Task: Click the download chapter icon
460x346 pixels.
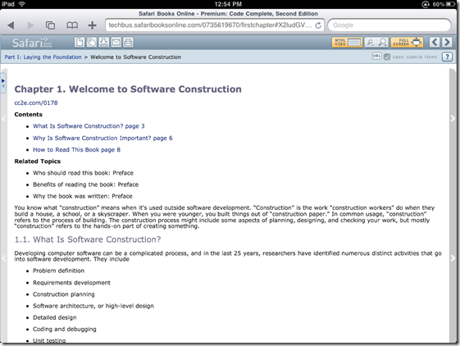Action: coord(103,43)
